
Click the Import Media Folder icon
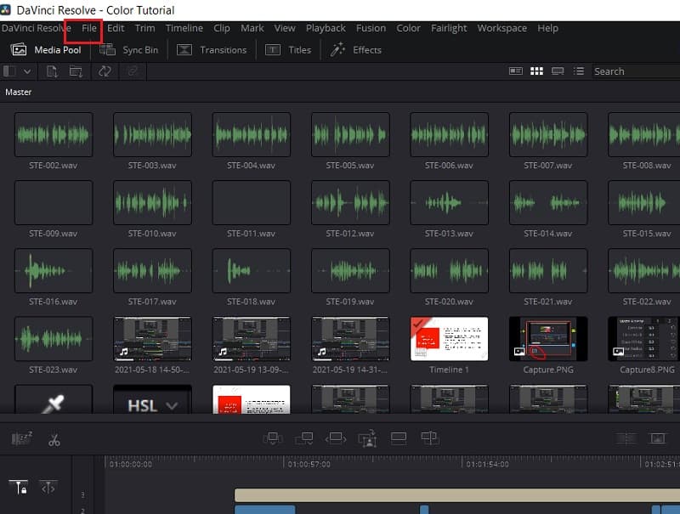[x=76, y=71]
